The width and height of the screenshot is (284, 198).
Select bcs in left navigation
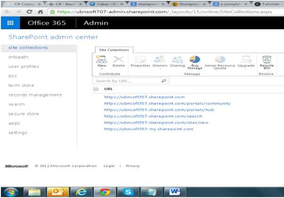pos(12,76)
